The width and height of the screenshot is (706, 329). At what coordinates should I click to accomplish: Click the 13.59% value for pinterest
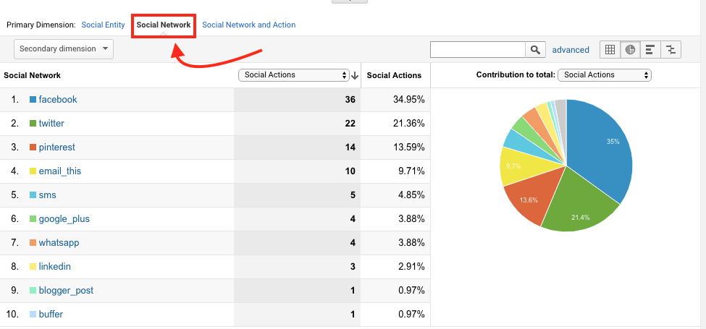click(x=409, y=148)
